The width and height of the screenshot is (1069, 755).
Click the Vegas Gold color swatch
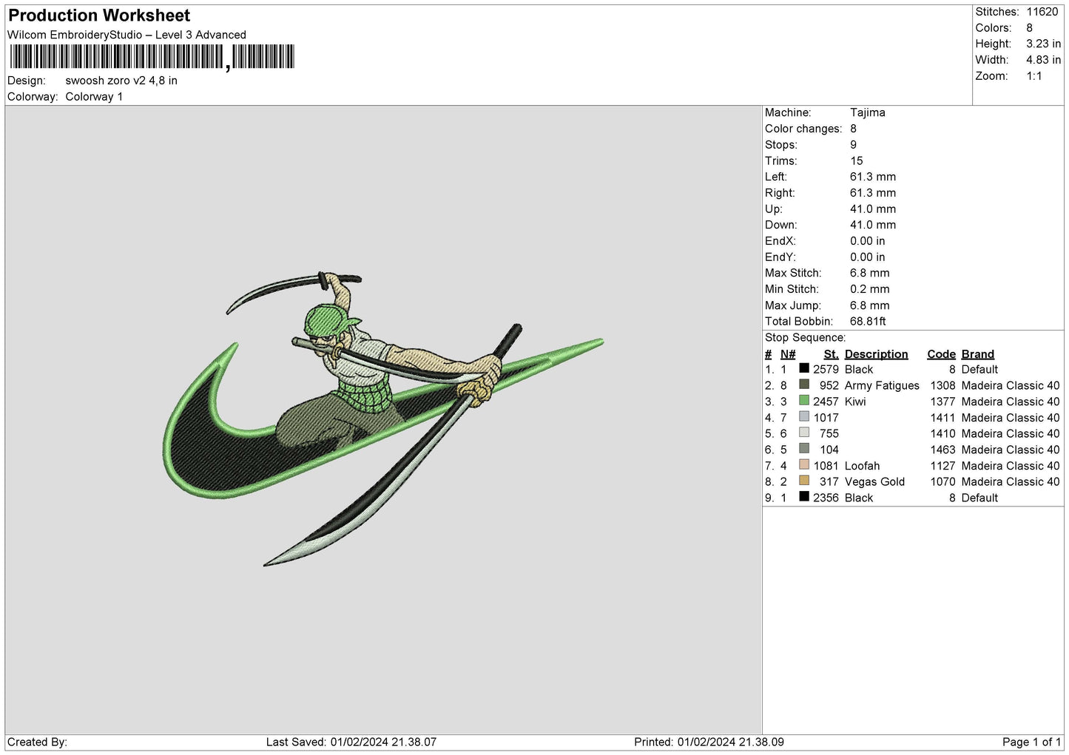pyautogui.click(x=804, y=481)
